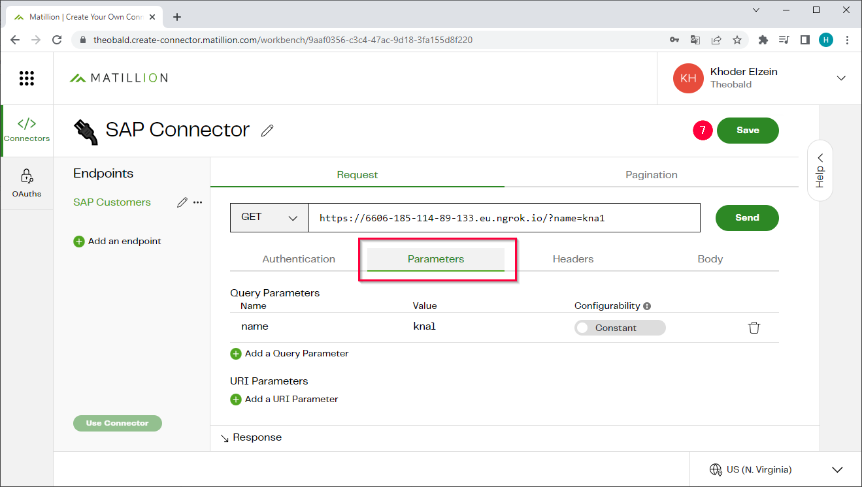Click Add a URI Parameter plus icon

pyautogui.click(x=236, y=400)
